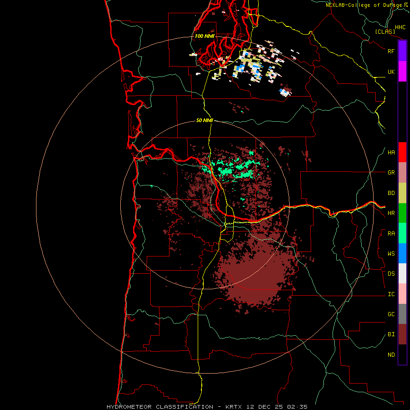Click the HR legend label
This screenshot has height=410, width=410.
tap(391, 213)
